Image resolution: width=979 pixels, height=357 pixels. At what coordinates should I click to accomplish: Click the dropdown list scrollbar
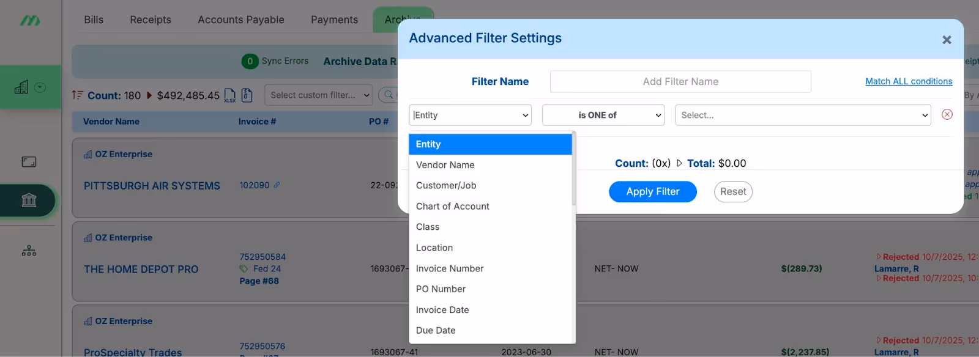click(x=574, y=169)
